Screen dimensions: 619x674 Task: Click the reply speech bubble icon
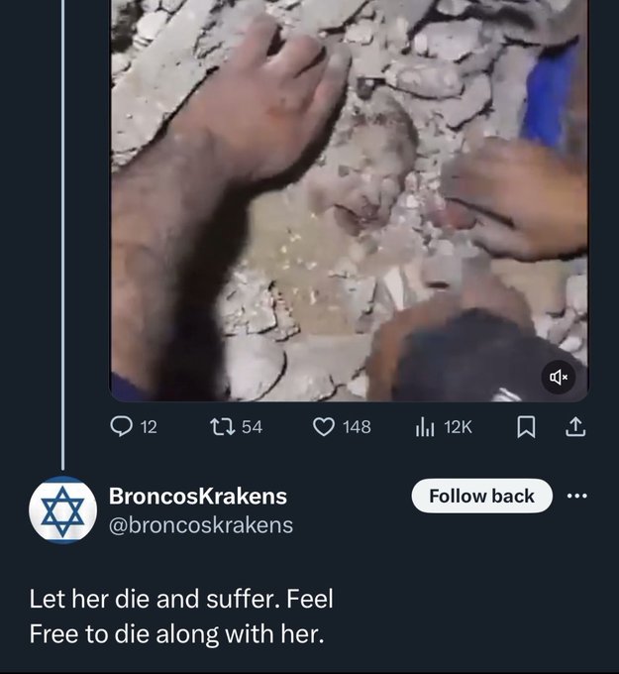pos(120,427)
